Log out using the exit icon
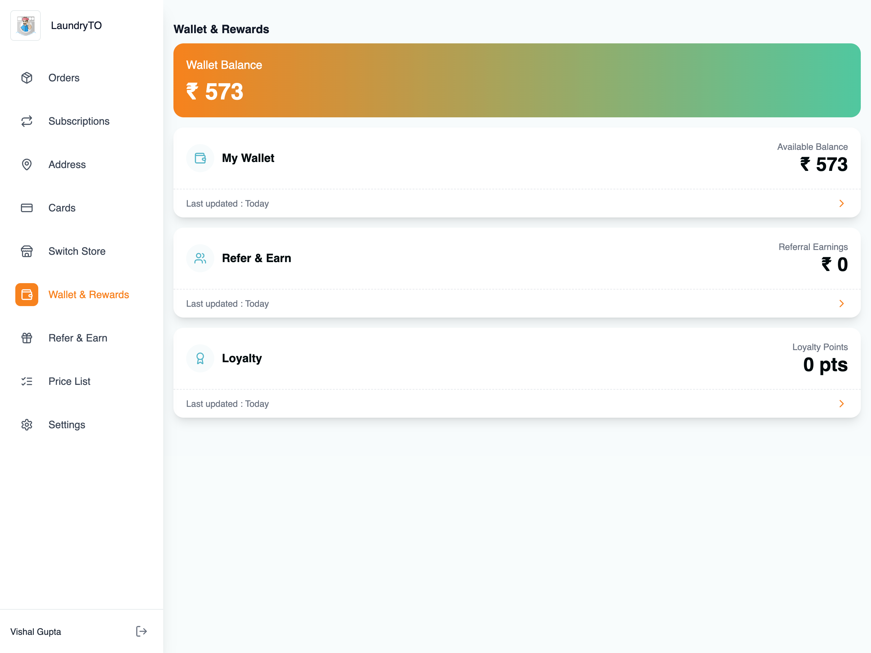The image size is (871, 653). pos(141,631)
